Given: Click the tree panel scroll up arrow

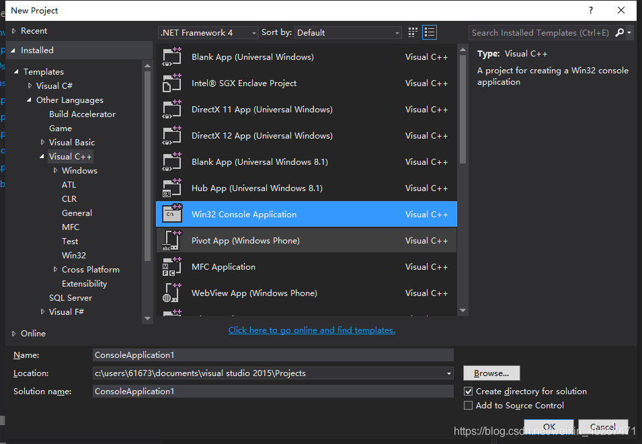Looking at the screenshot, I should coord(147,65).
